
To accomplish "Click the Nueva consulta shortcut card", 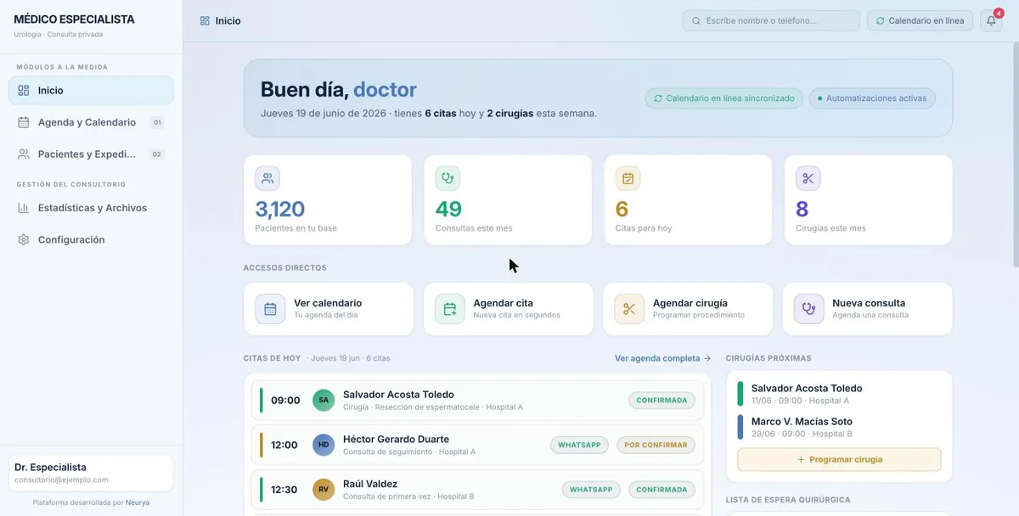I will [867, 309].
